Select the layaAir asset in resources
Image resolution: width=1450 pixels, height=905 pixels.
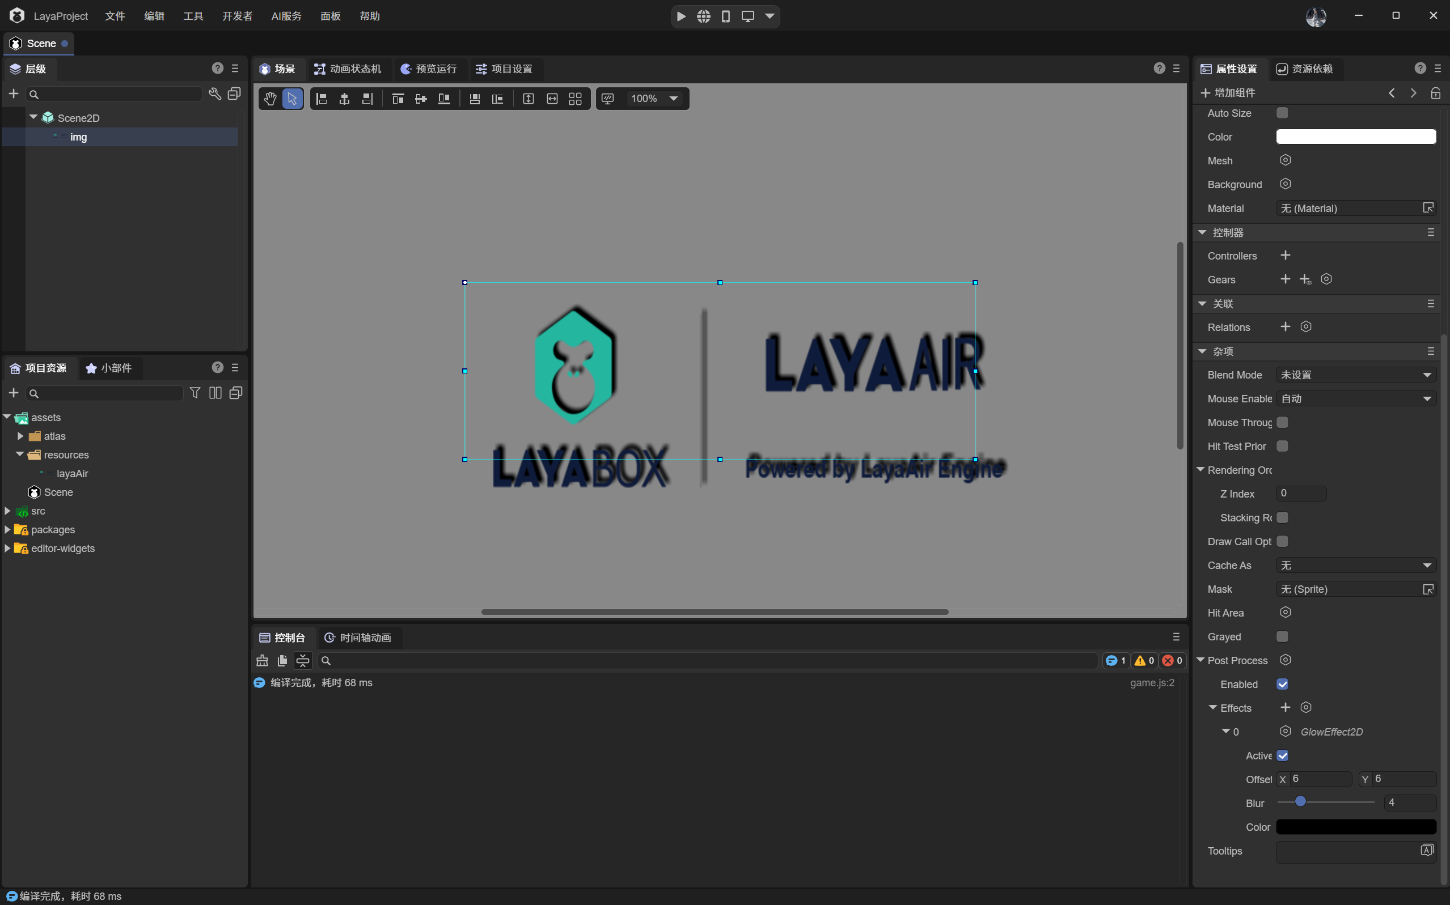[73, 473]
